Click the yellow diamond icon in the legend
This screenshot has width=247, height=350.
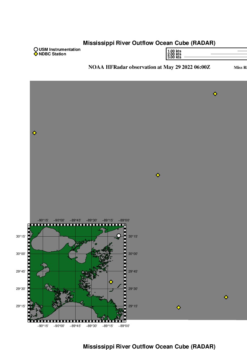(36, 54)
